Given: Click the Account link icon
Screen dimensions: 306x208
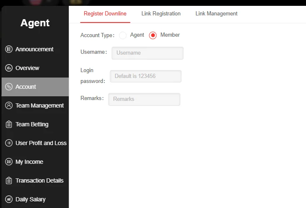Looking at the screenshot, I should (9, 87).
